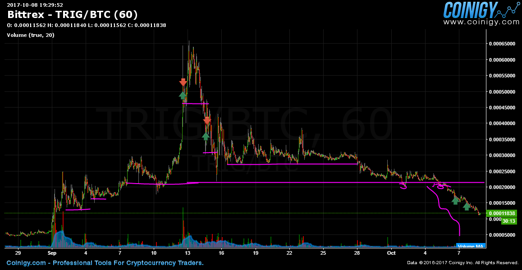Click the green up arrow near 0.00035 level
522x270 pixels.
point(206,136)
